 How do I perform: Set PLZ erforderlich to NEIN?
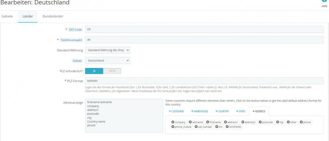tap(112, 71)
